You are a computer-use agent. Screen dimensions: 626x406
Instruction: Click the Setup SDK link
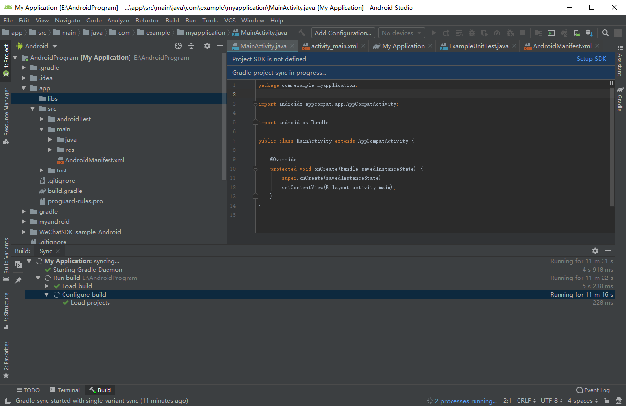(591, 59)
